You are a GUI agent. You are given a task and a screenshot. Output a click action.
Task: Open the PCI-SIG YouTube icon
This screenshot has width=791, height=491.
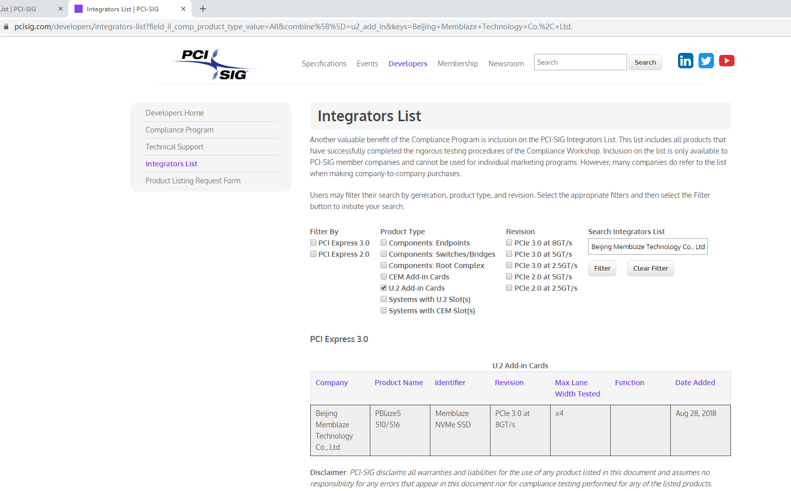click(x=727, y=61)
